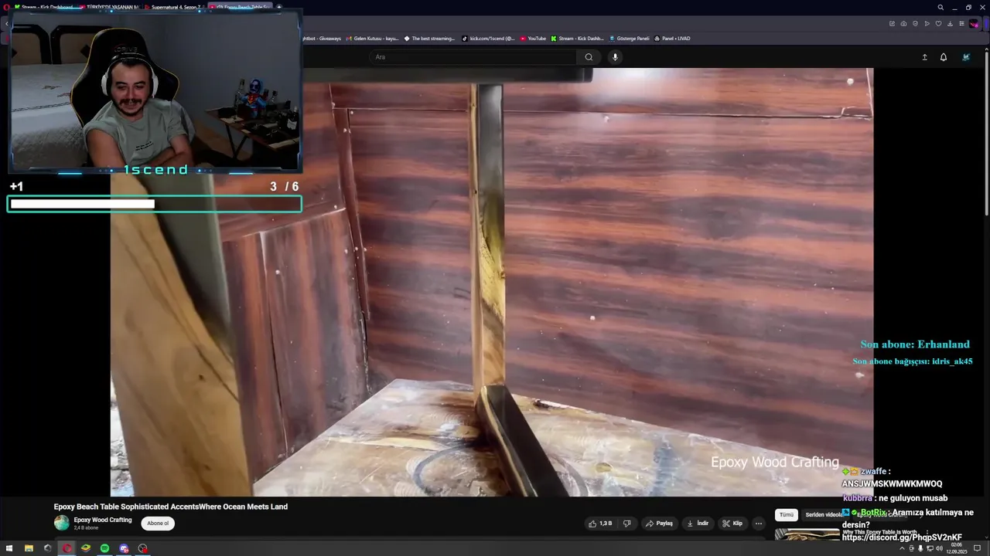The height and width of the screenshot is (556, 990).
Task: Open the Windows Start button
Action: 9,548
